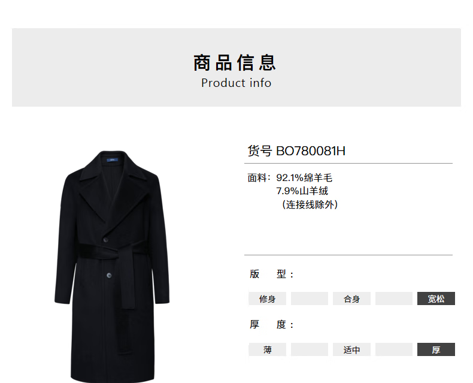
Task: Select the 薄 thickness option
Action: 267,349
